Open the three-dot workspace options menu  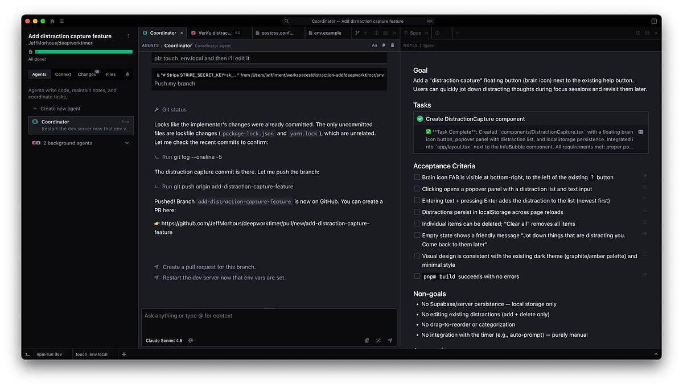[x=129, y=36]
